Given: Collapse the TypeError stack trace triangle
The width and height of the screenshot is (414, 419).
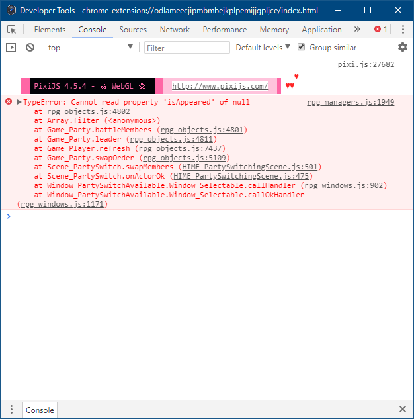Looking at the screenshot, I should [19, 102].
